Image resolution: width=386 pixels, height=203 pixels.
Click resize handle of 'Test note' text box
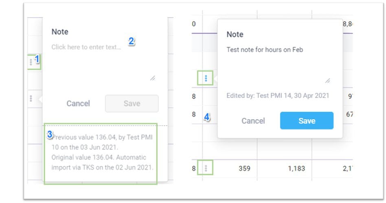coord(327,81)
